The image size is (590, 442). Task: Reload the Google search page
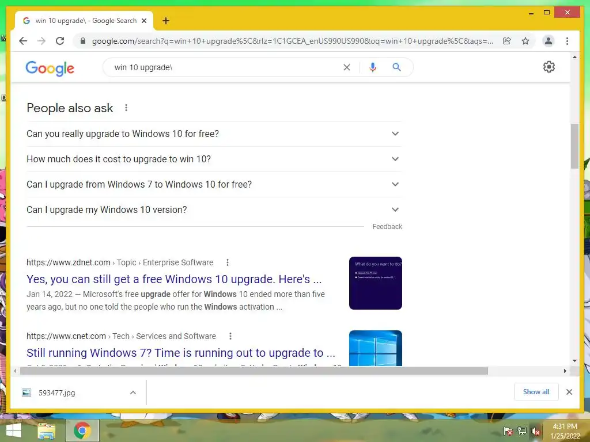pyautogui.click(x=60, y=41)
